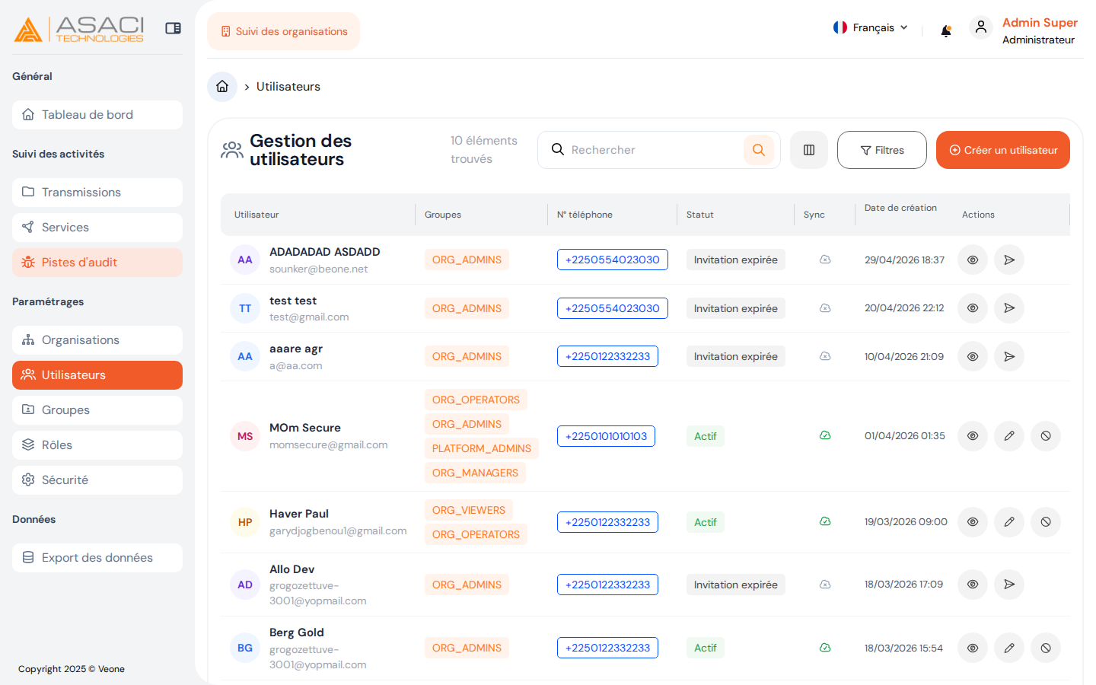
Task: View details of Berg Gold
Action: (973, 648)
